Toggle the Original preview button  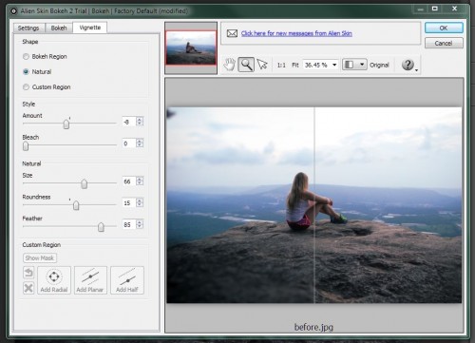(379, 65)
